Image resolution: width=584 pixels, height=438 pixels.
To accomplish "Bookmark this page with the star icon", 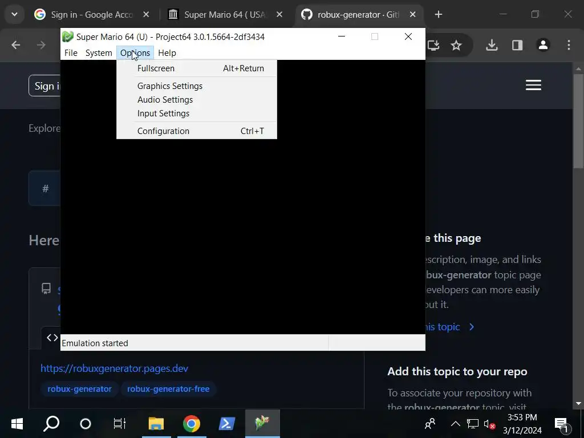I will [456, 46].
